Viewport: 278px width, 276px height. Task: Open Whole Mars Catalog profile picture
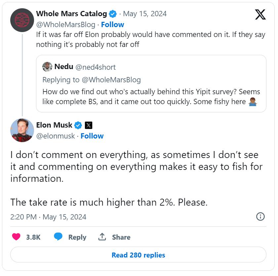[x=22, y=20]
